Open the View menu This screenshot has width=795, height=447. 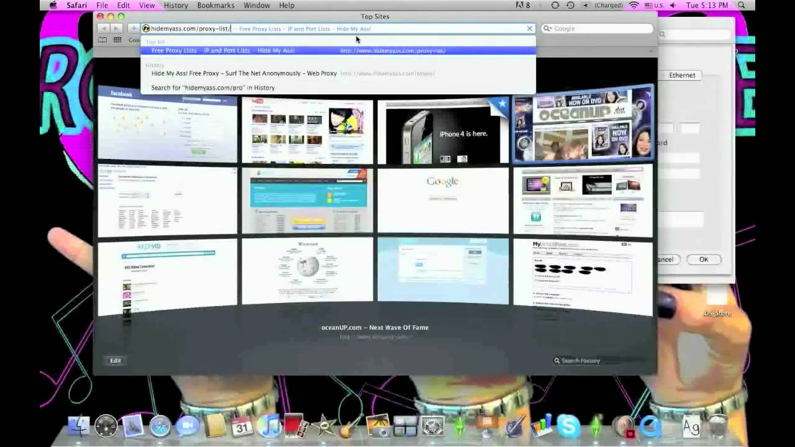pyautogui.click(x=147, y=5)
